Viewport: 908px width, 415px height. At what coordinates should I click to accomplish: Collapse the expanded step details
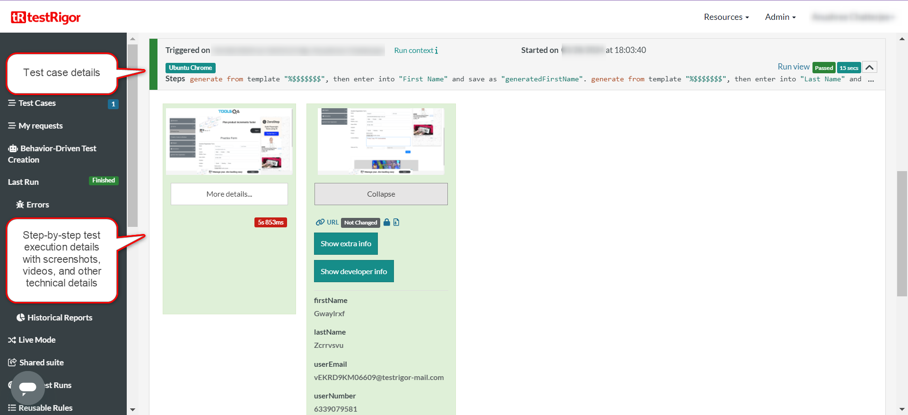pyautogui.click(x=381, y=194)
